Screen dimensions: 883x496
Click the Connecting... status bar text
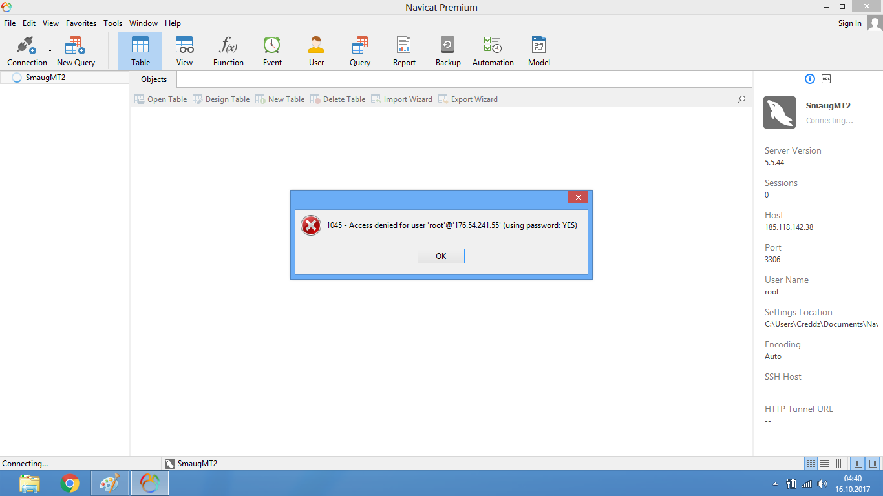coord(25,464)
